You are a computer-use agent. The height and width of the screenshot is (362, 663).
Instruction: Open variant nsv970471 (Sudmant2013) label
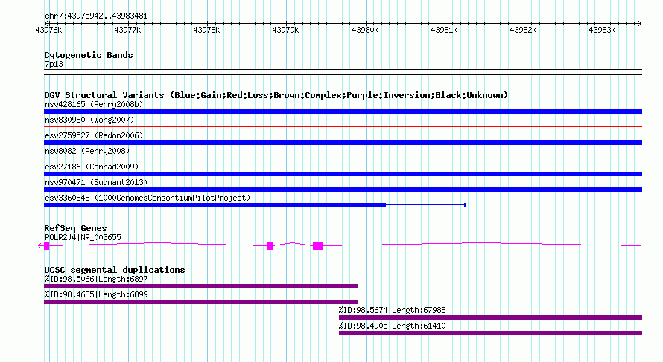click(96, 182)
